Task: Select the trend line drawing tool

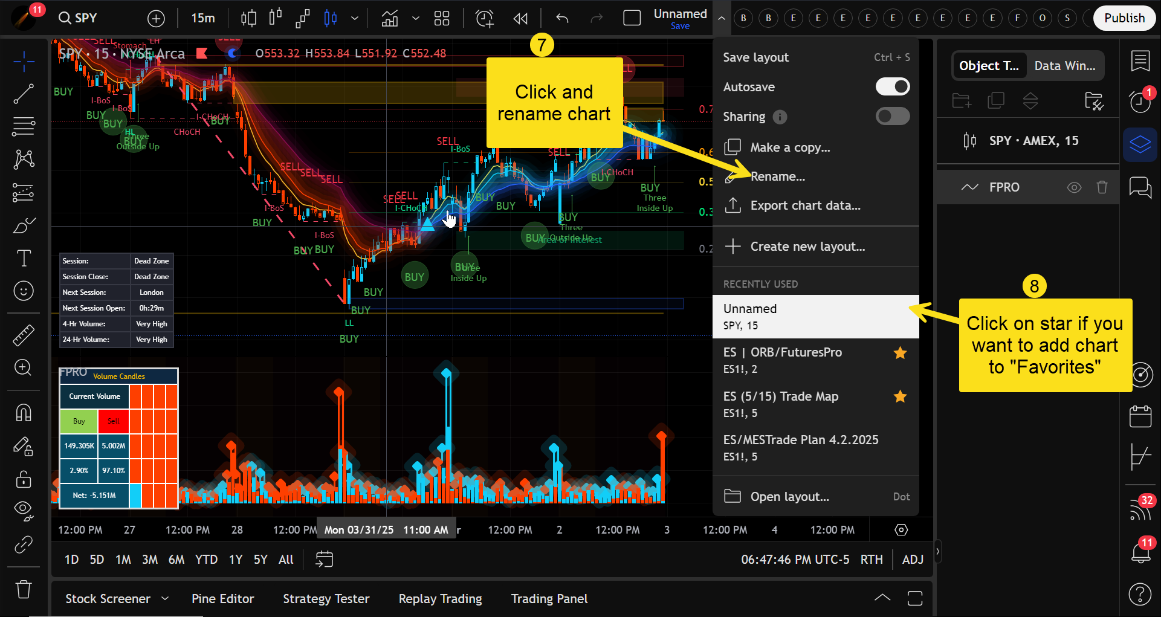Action: click(24, 94)
